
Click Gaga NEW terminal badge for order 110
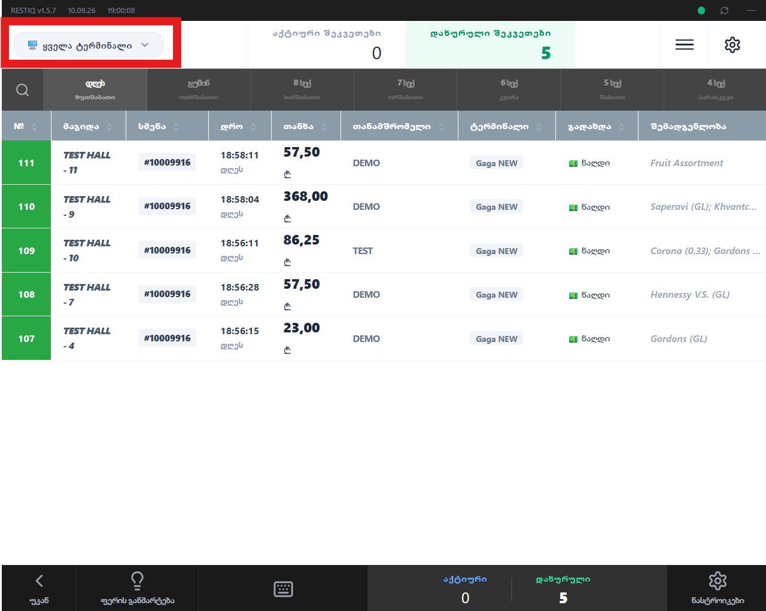(496, 207)
